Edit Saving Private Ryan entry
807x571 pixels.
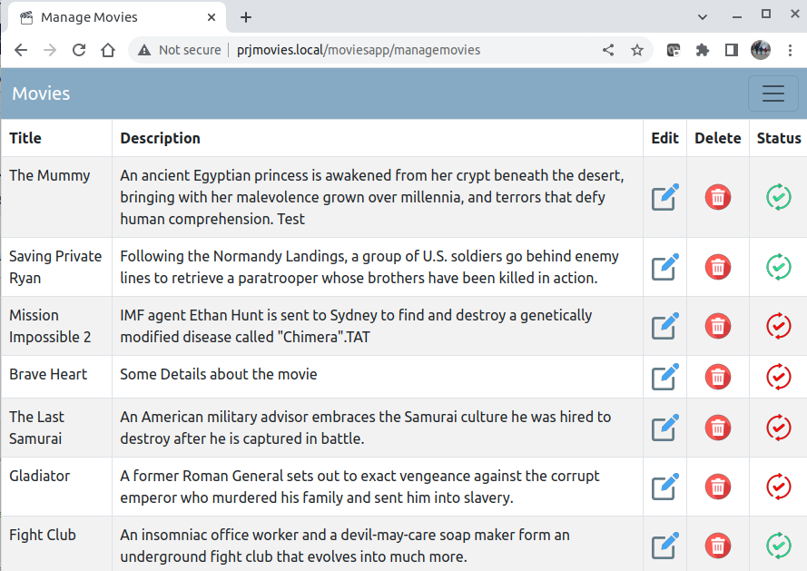pos(665,267)
